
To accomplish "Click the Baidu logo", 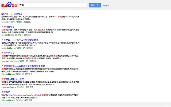I will 9,5.
